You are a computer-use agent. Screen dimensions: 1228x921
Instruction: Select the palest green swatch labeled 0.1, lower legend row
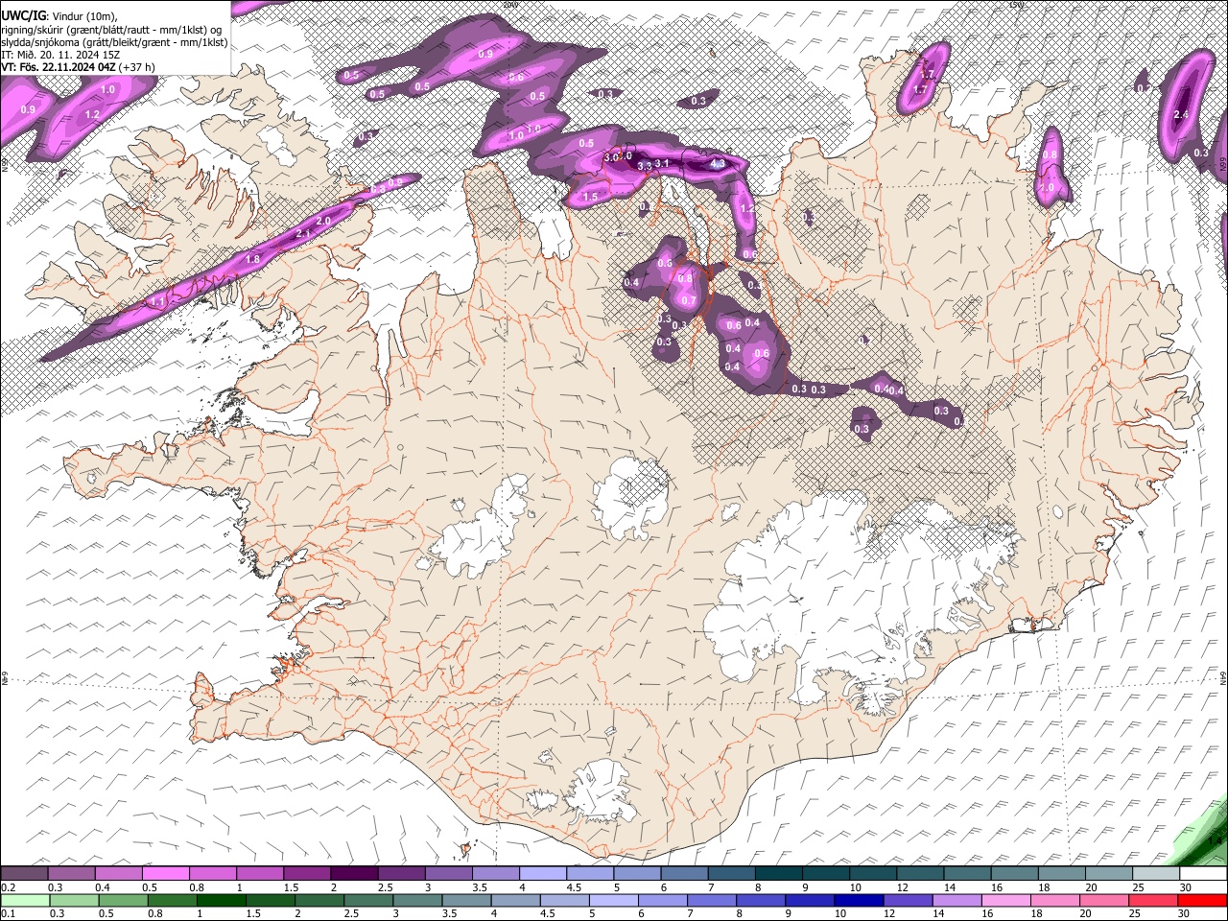(x=24, y=900)
